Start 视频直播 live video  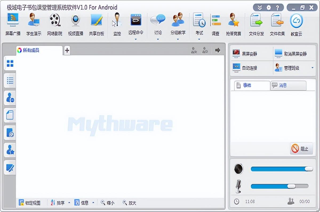[76, 25]
